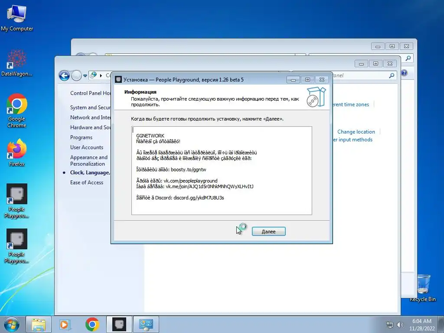Click the installer title bar app icon

point(118,80)
